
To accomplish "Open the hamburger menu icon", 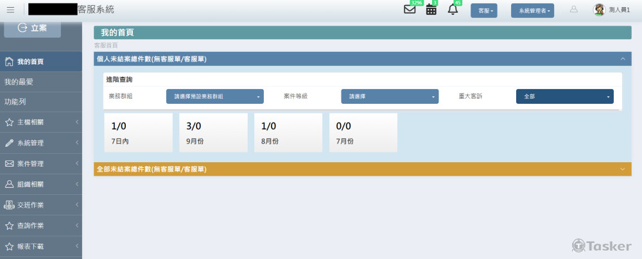I will click(10, 10).
